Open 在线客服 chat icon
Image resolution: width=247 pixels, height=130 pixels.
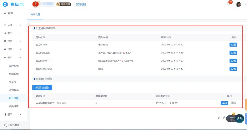[6, 125]
